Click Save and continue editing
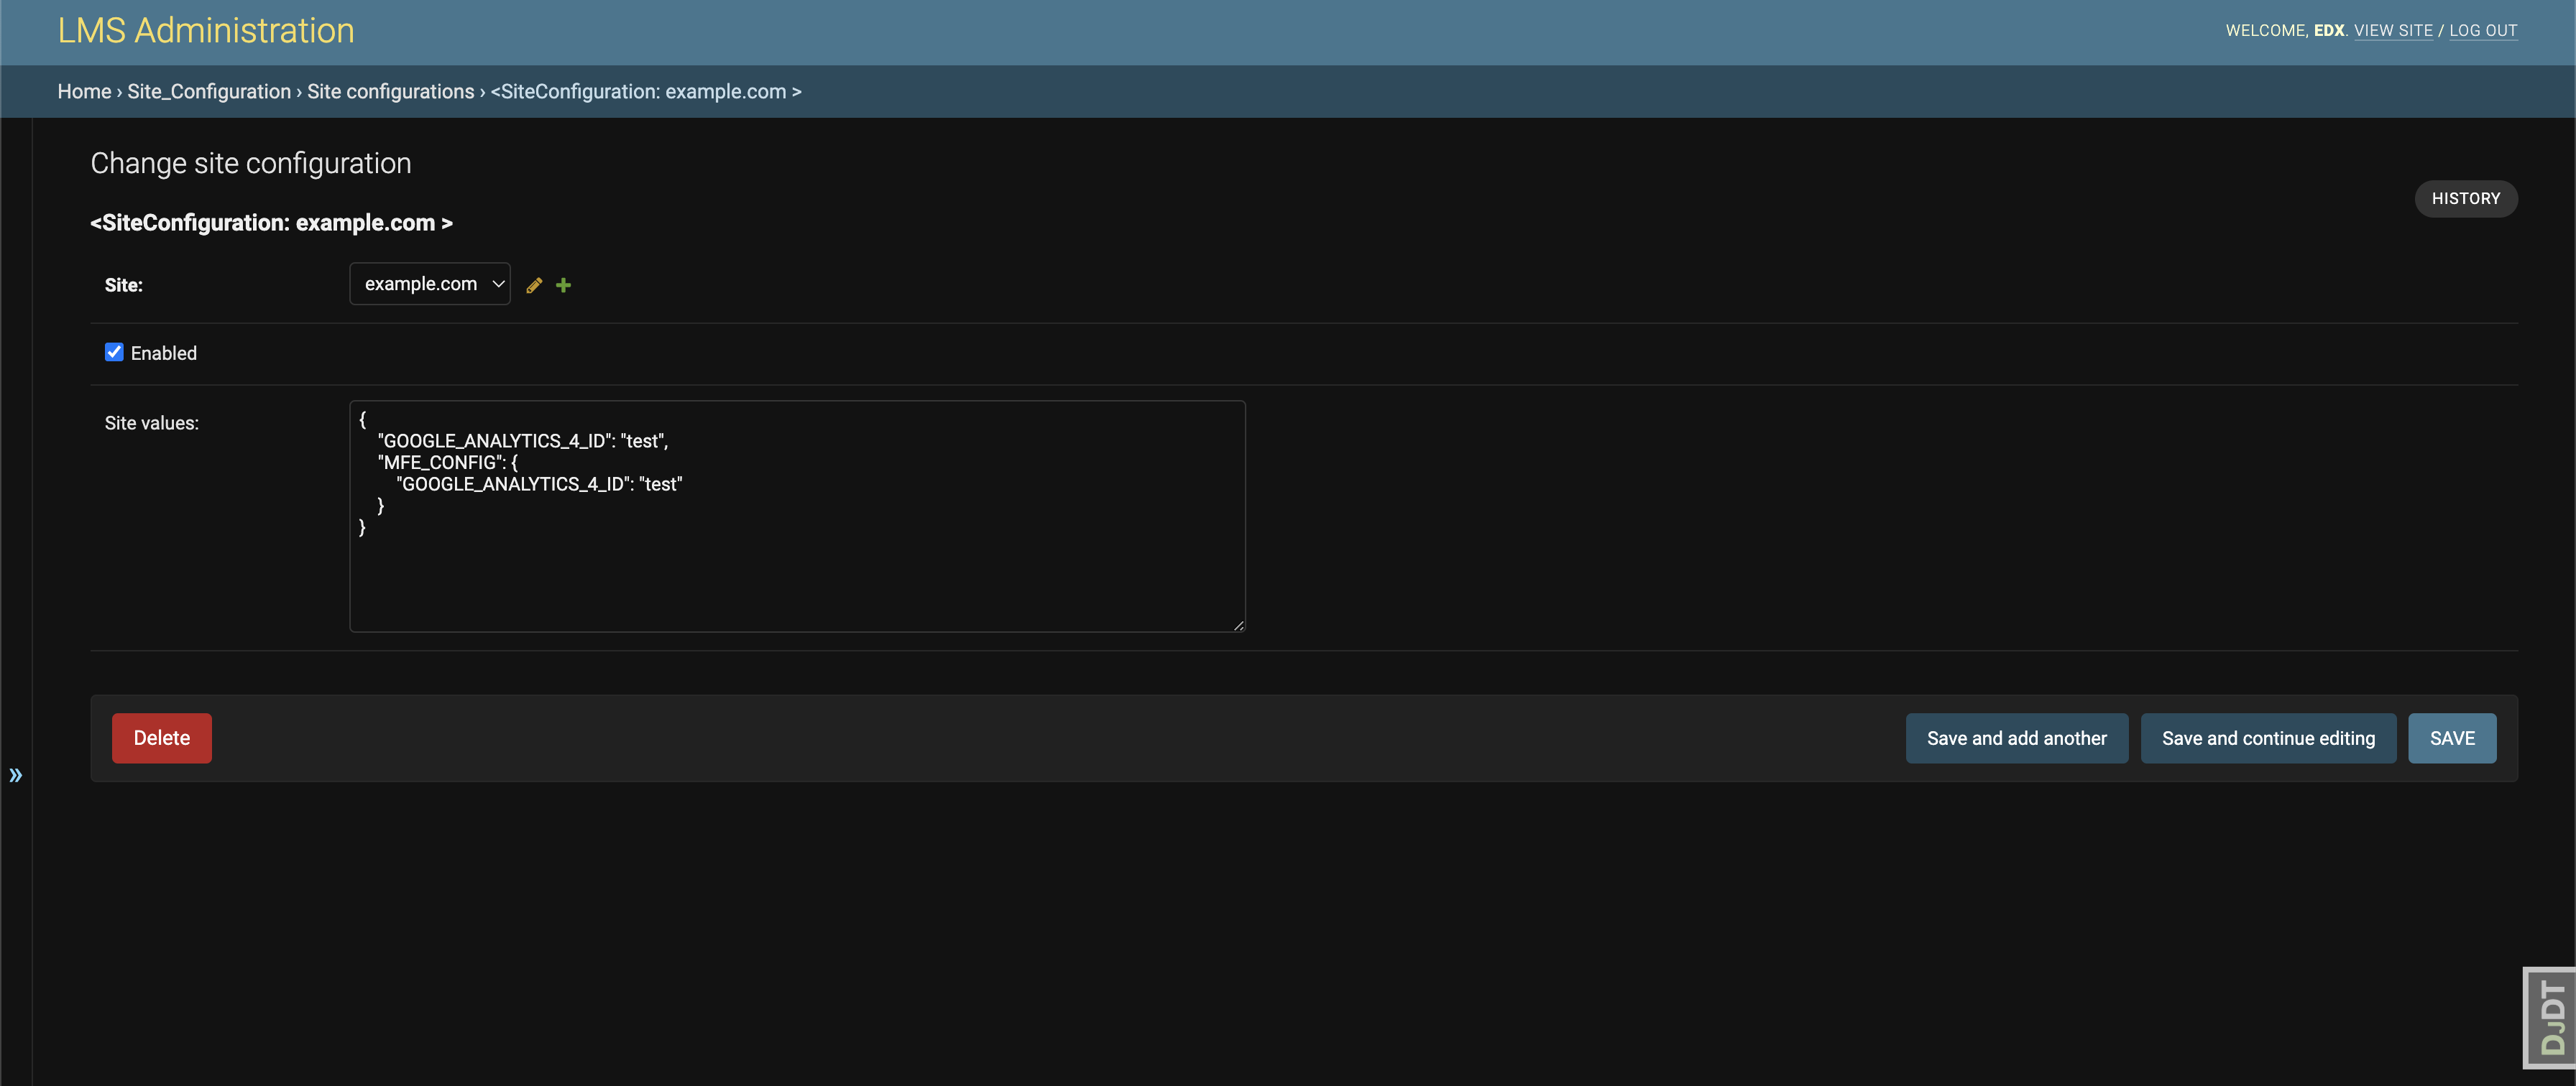Image resolution: width=2576 pixels, height=1086 pixels. 2267,738
